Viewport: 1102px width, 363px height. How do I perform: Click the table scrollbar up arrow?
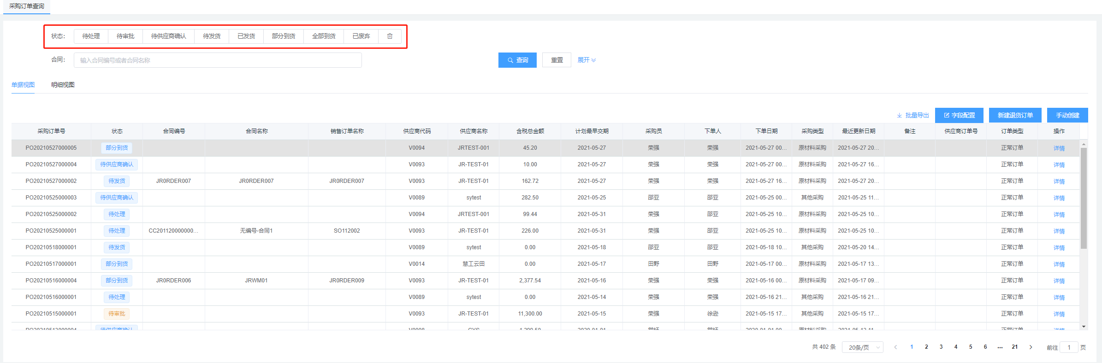1084,144
